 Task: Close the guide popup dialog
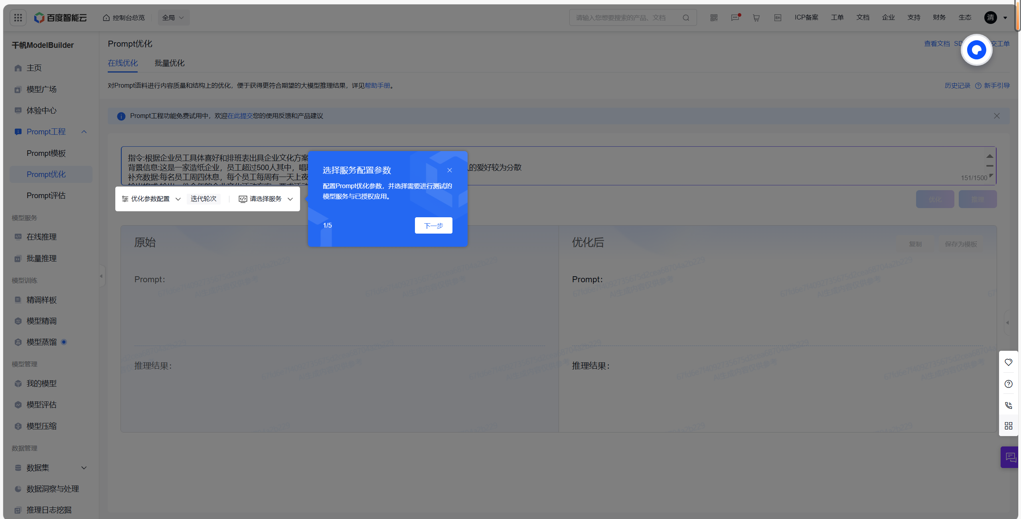[x=450, y=170]
